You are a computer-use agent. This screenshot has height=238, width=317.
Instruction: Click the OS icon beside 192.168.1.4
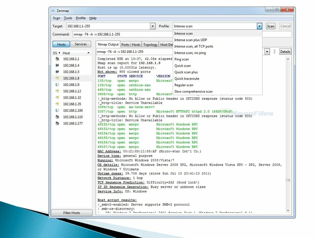57,65
